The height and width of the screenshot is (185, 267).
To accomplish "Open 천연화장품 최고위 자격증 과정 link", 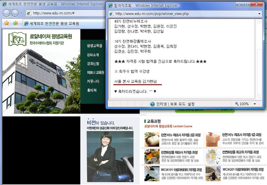I will point(240,152).
